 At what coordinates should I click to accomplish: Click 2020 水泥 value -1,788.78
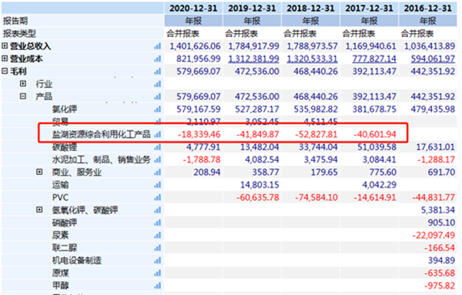coord(202,159)
